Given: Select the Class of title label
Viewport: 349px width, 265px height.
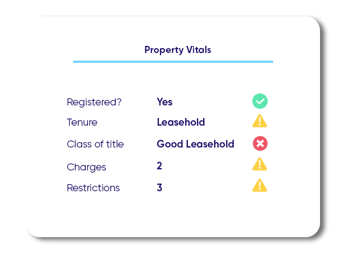Looking at the screenshot, I should pos(95,144).
